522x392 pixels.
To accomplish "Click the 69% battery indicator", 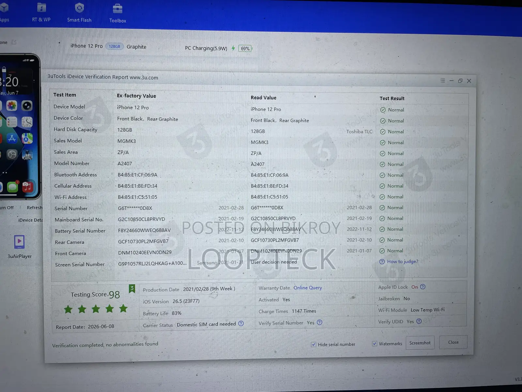I will pyautogui.click(x=245, y=49).
